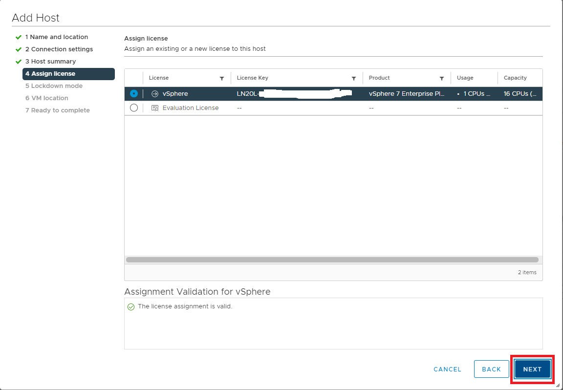
Task: Click the dialog resize grip icon
Action: coord(558,385)
